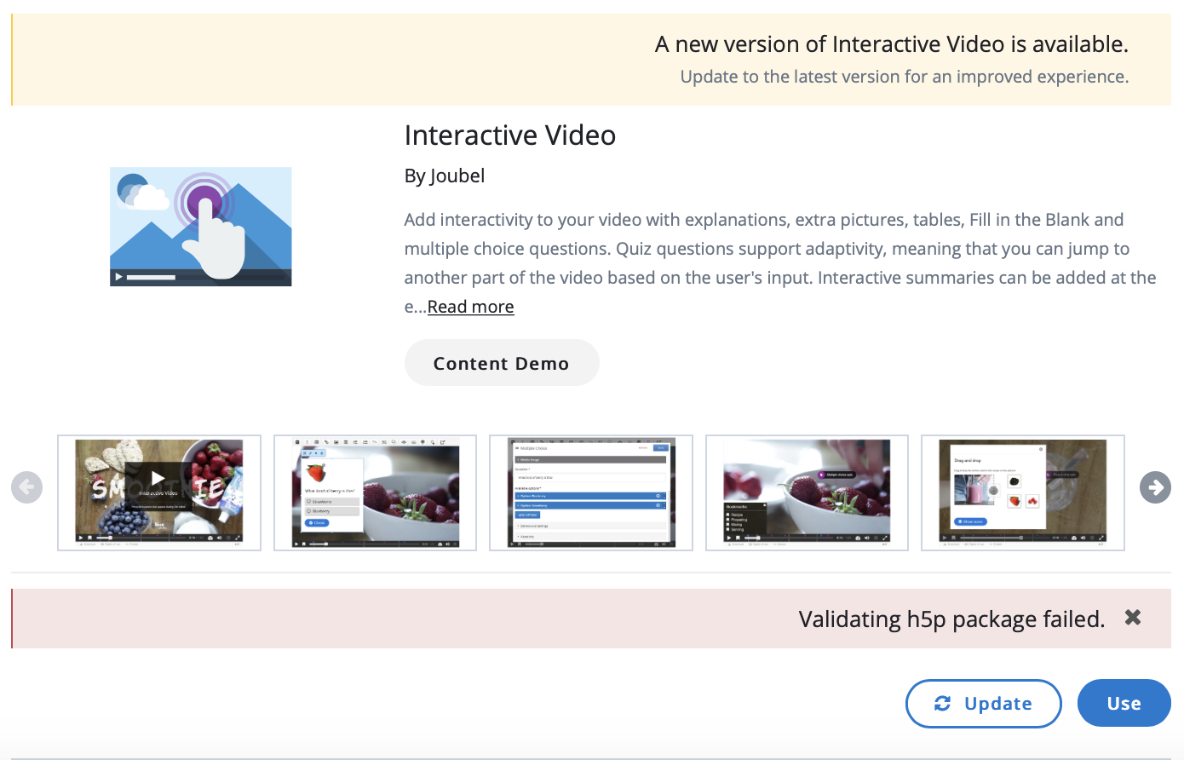Click the previous screenshot arrow
Screen dimensions: 1184x760
(x=27, y=487)
